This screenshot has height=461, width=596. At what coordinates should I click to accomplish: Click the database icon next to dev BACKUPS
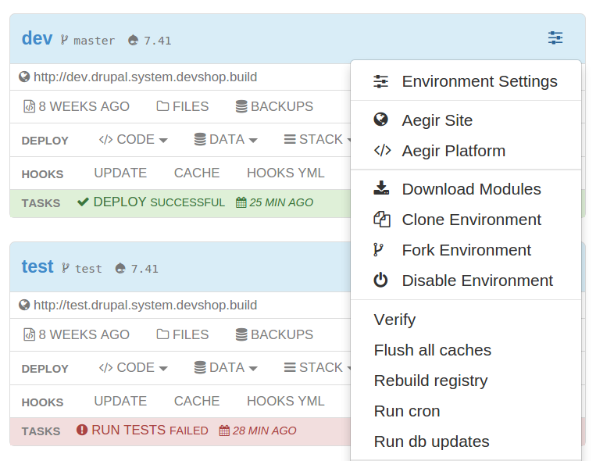pos(241,106)
